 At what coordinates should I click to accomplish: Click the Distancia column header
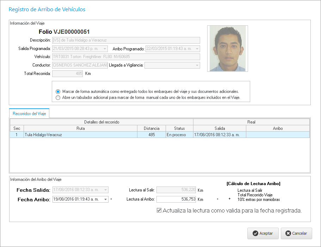click(x=151, y=128)
